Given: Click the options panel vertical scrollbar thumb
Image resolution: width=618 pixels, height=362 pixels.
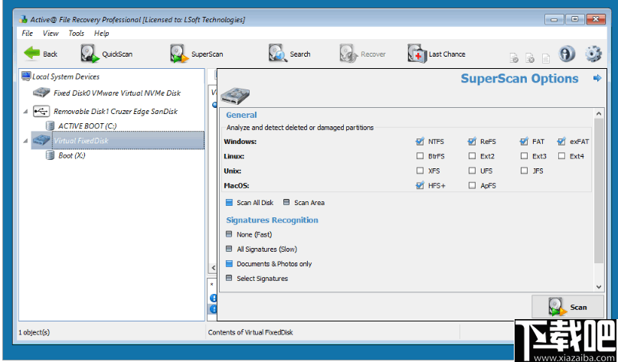Looking at the screenshot, I should [599, 191].
